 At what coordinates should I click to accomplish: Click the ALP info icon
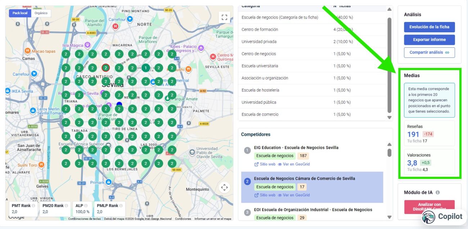pyautogui.click(x=86, y=206)
